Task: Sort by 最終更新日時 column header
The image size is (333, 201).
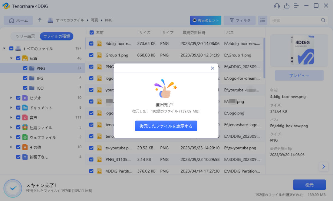Action: click(194, 32)
